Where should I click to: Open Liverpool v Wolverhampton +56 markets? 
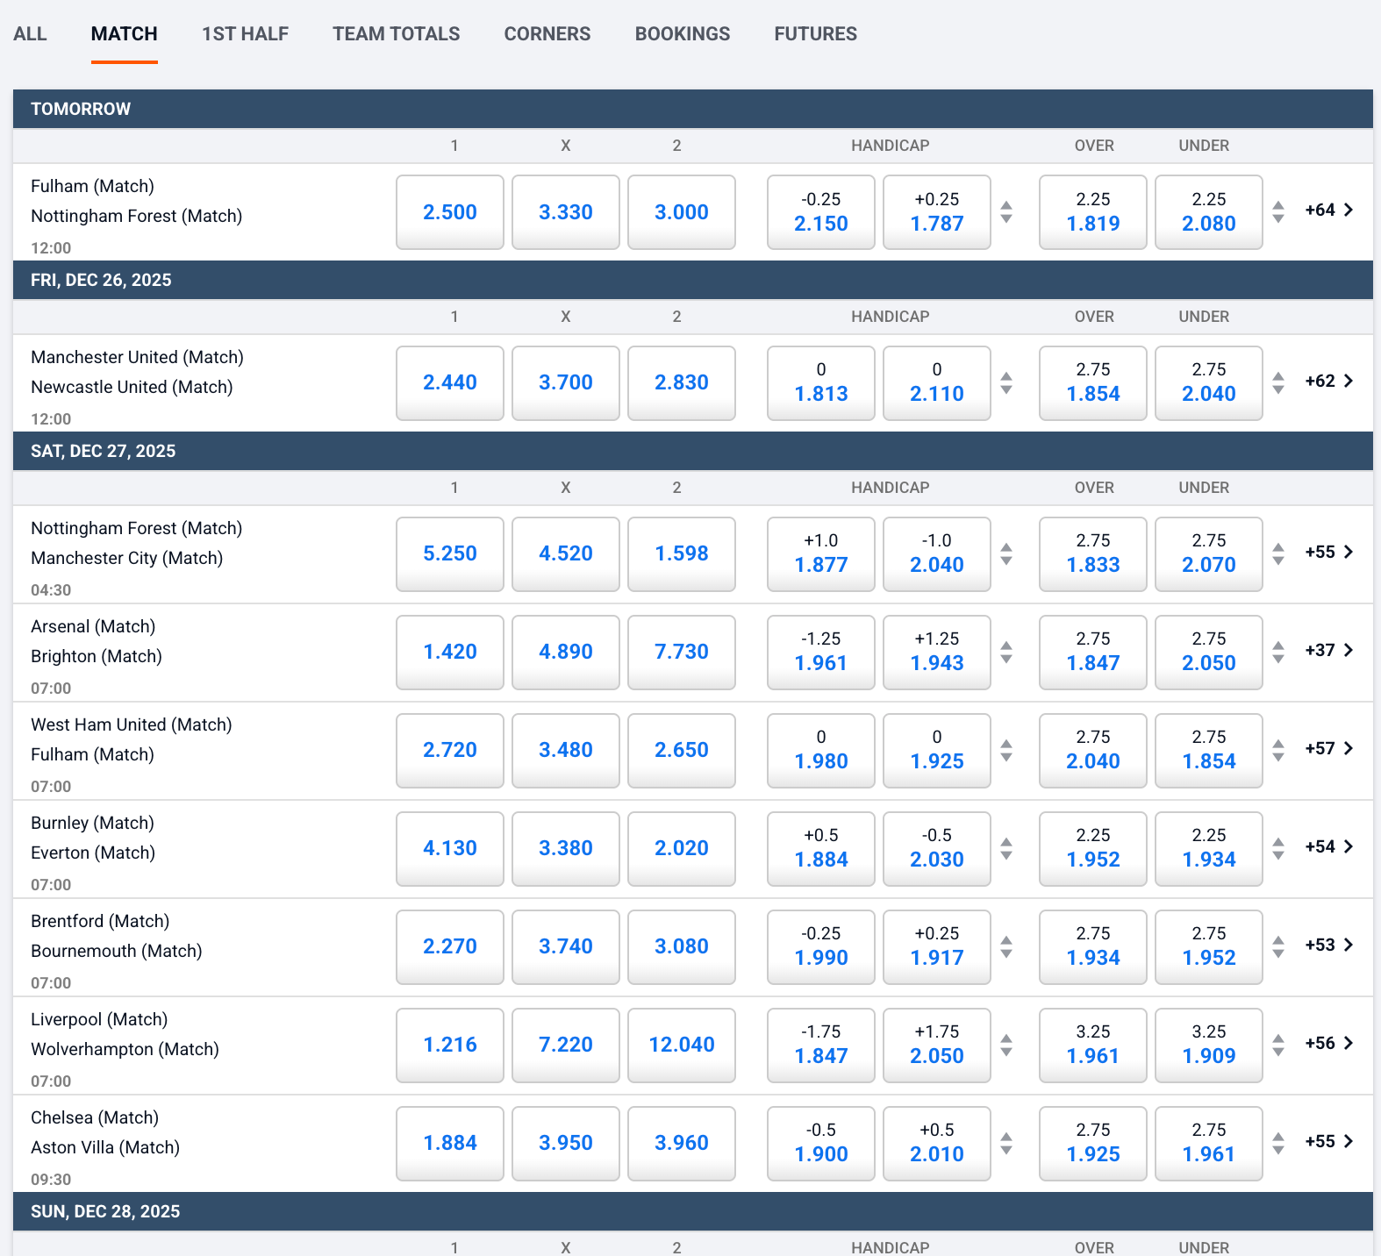click(x=1329, y=1044)
